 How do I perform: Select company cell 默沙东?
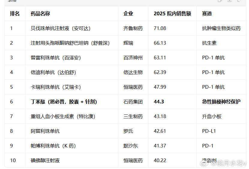point(131,146)
